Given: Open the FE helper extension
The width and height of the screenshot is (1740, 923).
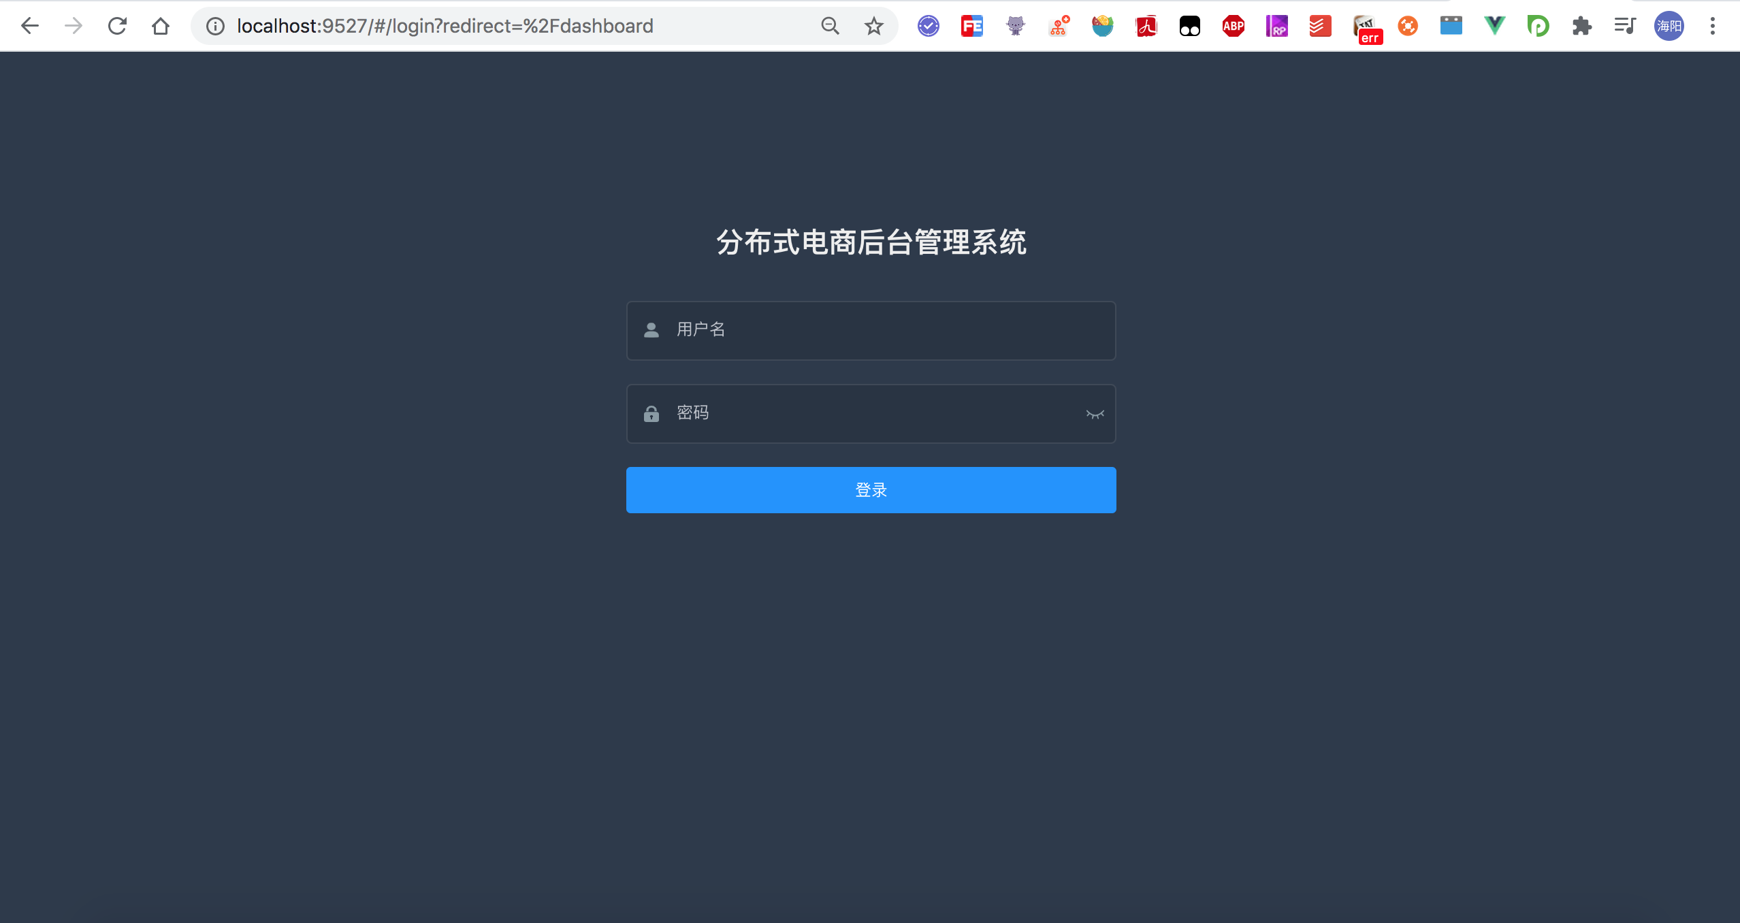Looking at the screenshot, I should pyautogui.click(x=972, y=26).
